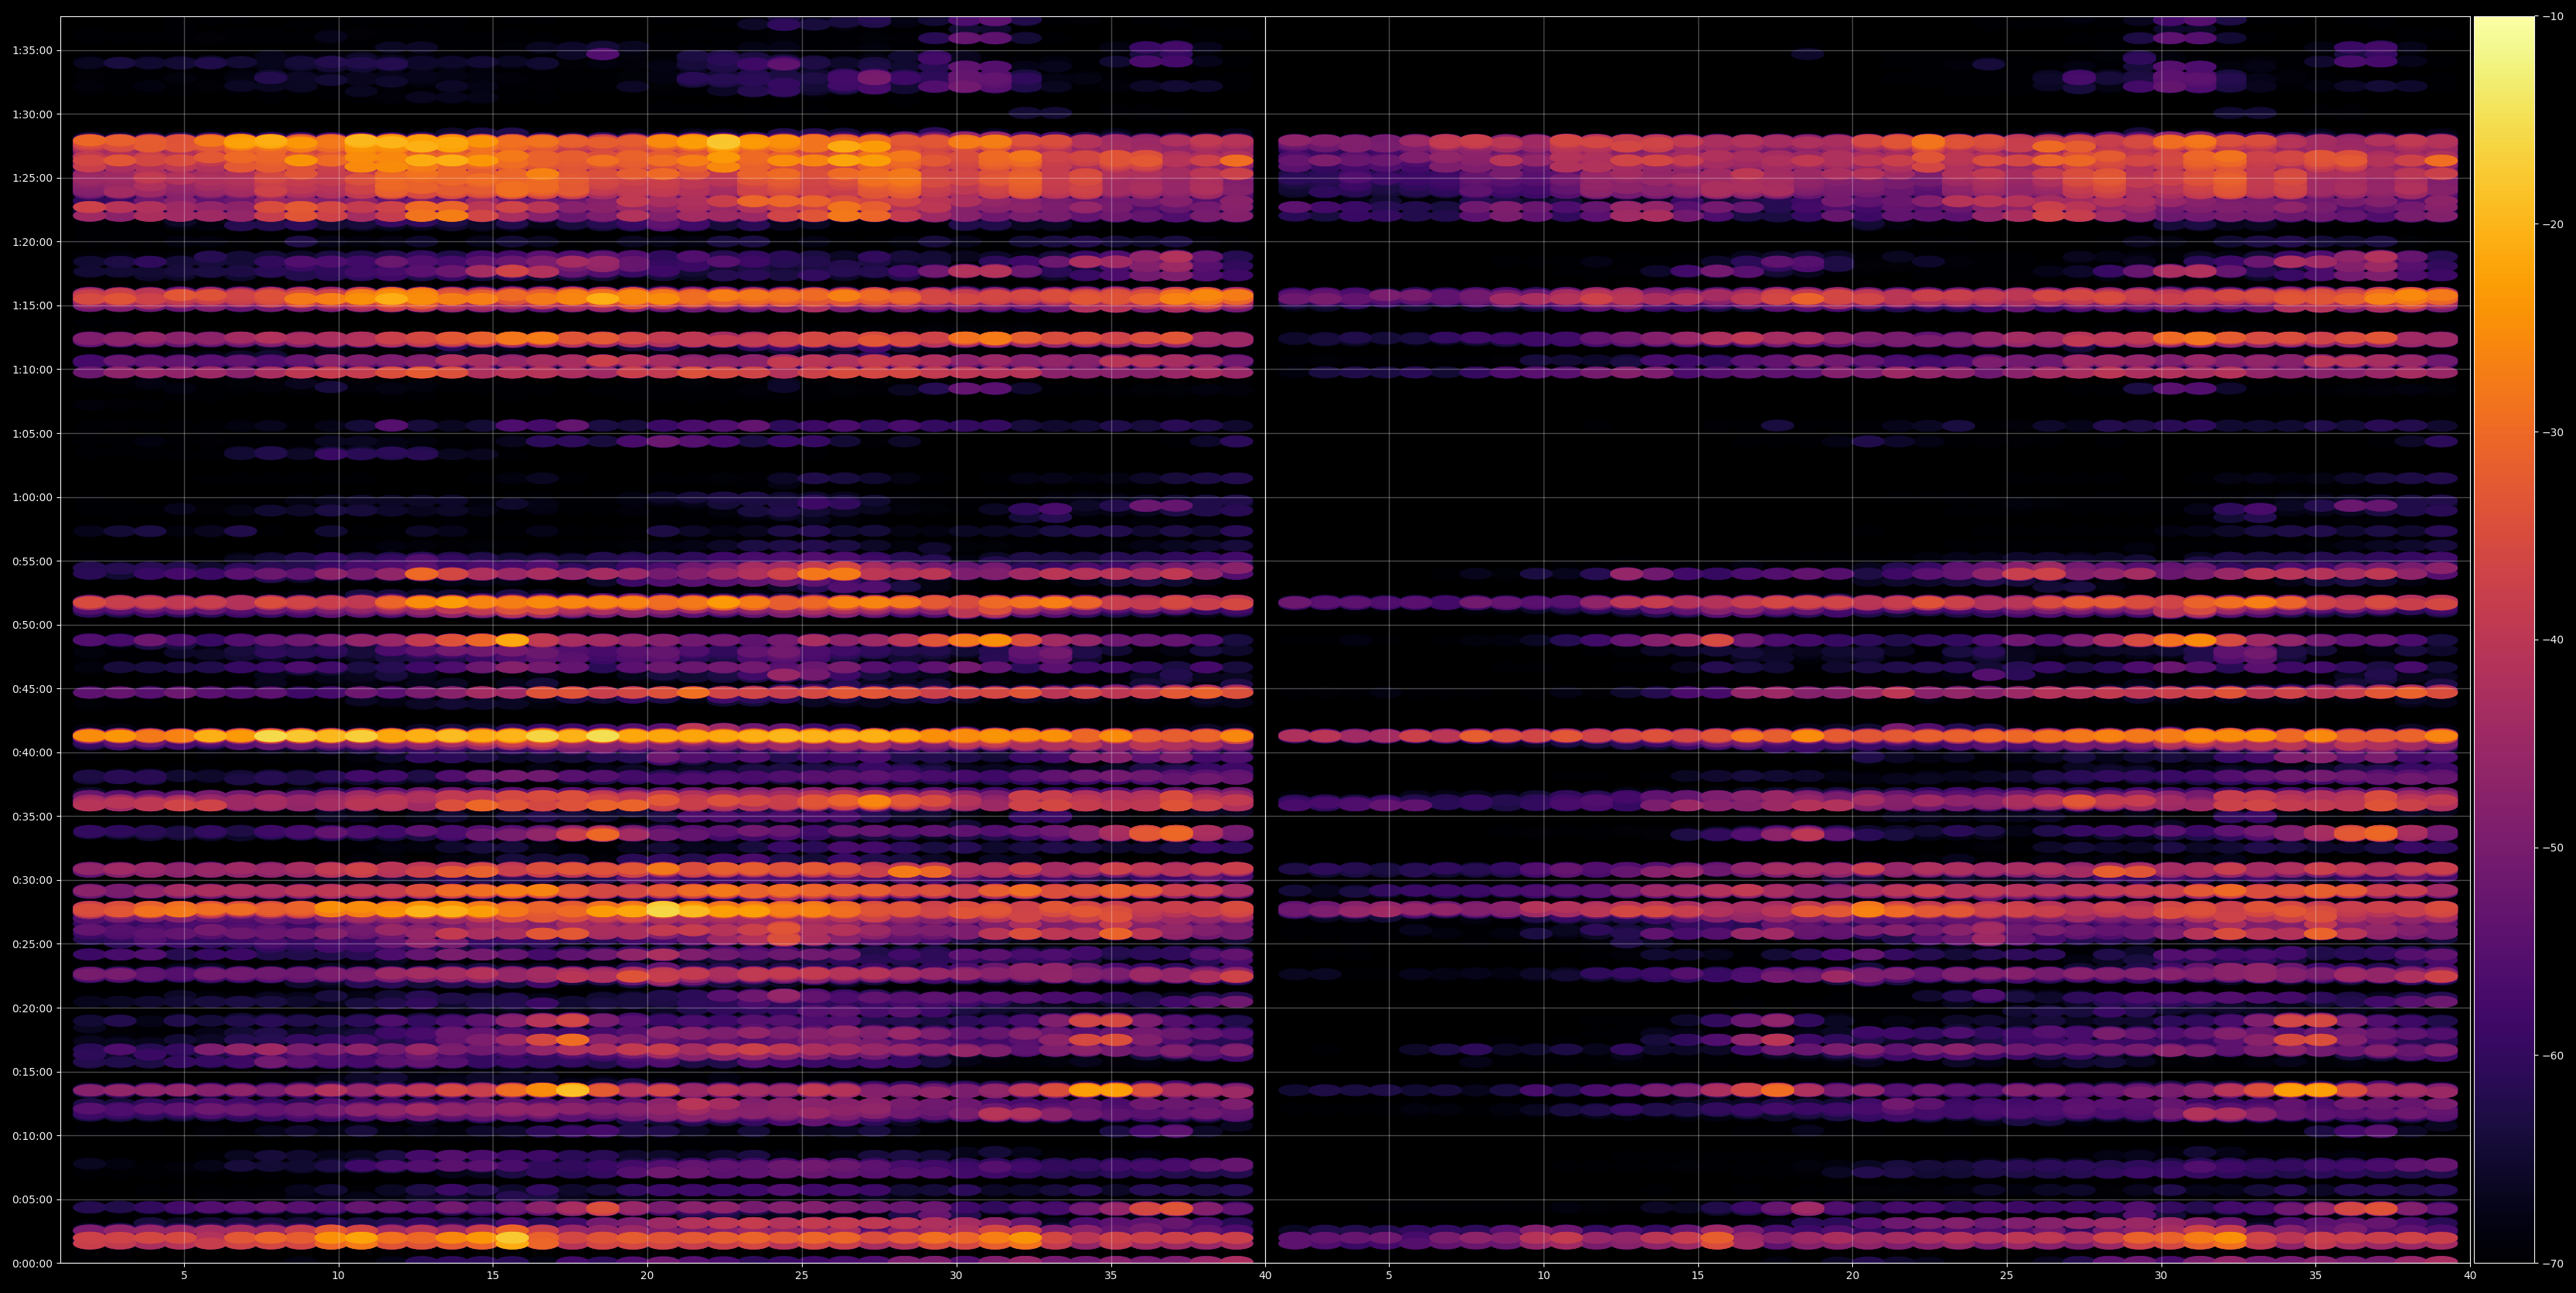2576x1293 pixels.
Task: Click the 0:35:00 y-axis time label
Action: 32,817
